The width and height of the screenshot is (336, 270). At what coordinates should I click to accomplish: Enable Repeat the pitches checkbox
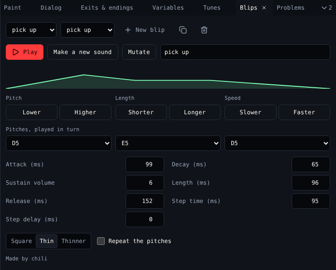(x=101, y=241)
